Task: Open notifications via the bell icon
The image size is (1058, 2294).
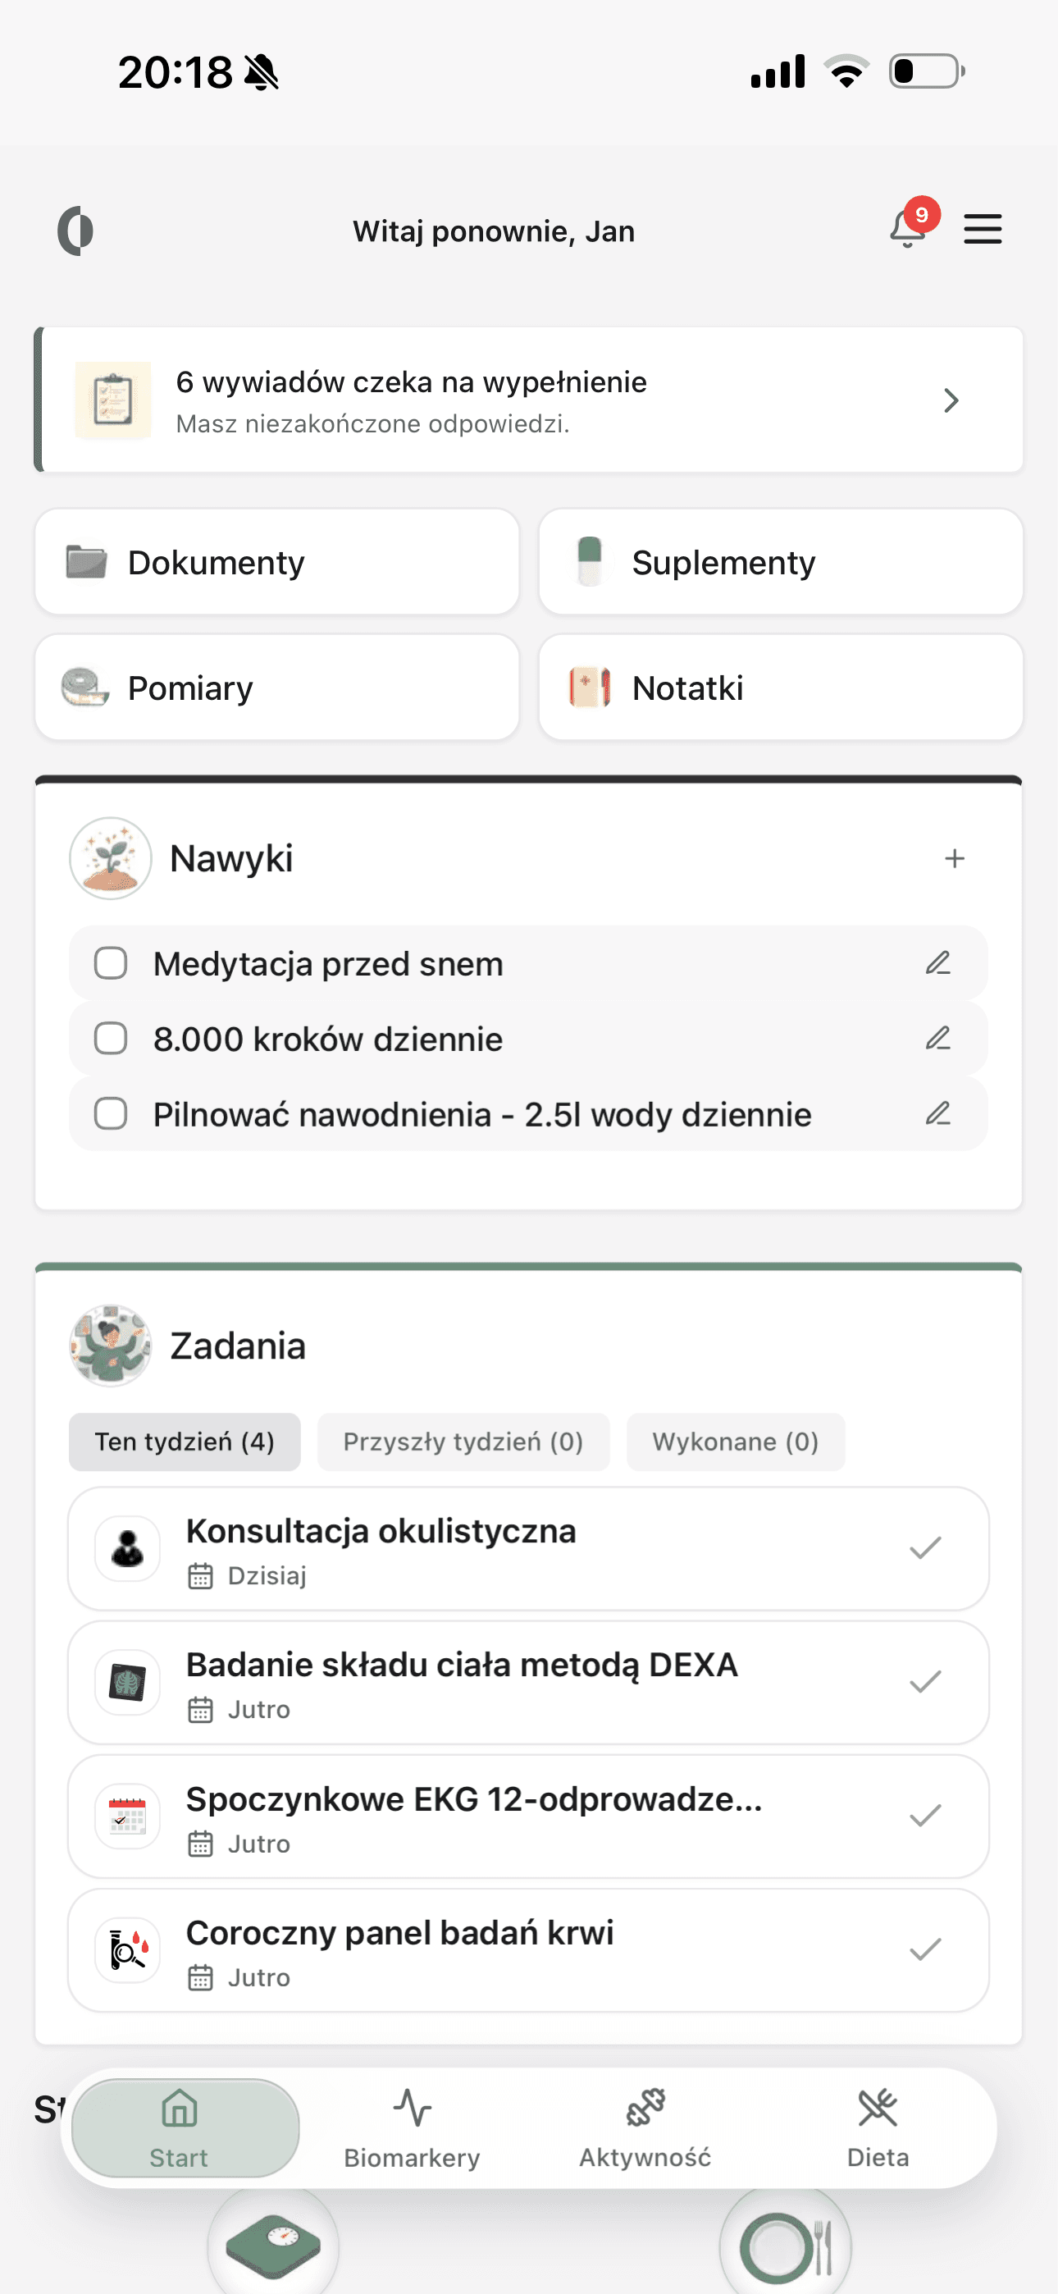Action: click(904, 230)
